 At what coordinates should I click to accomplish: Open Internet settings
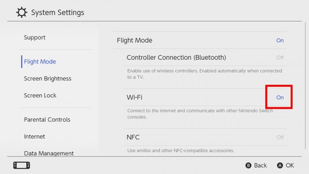pyautogui.click(x=34, y=137)
